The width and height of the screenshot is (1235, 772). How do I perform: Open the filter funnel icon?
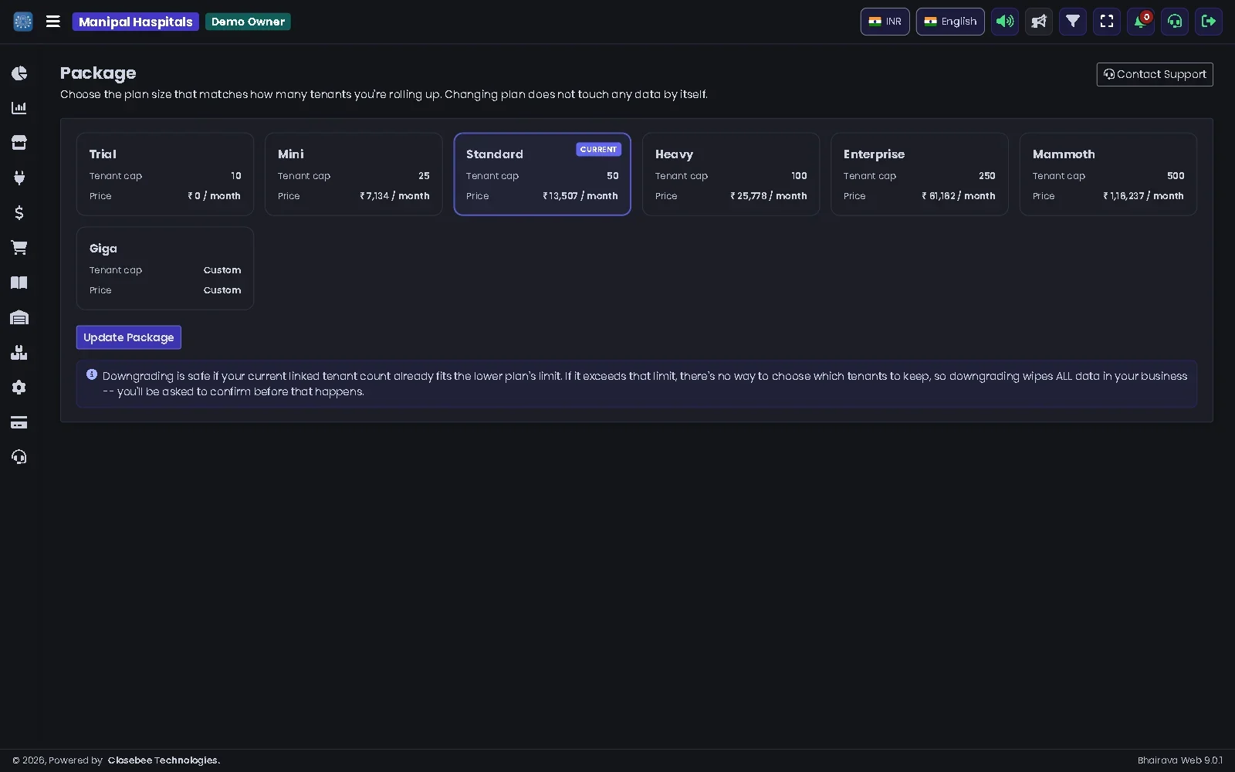[x=1073, y=22]
